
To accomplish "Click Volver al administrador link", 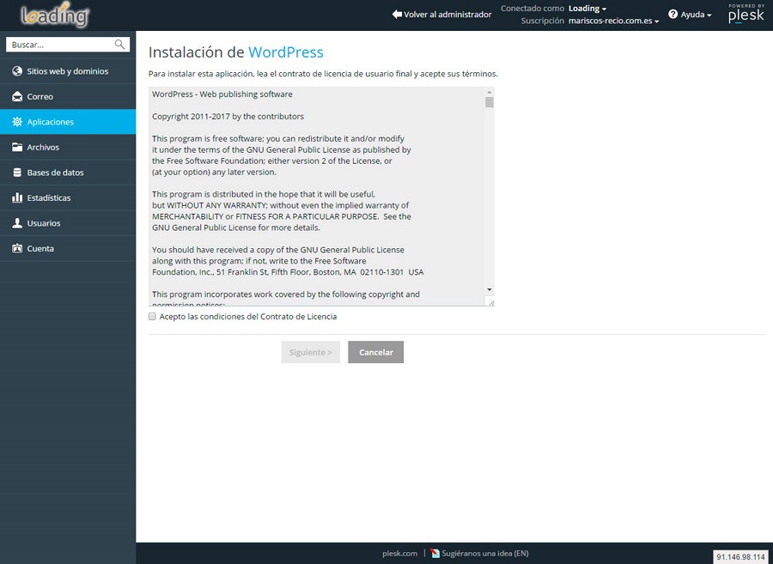I will [x=447, y=15].
